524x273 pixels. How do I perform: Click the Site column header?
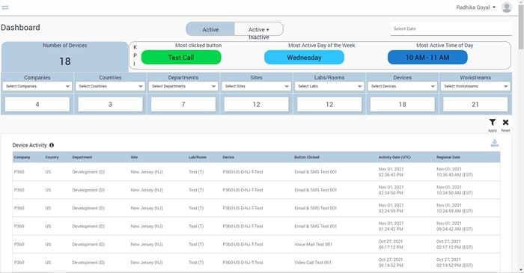[134, 157]
